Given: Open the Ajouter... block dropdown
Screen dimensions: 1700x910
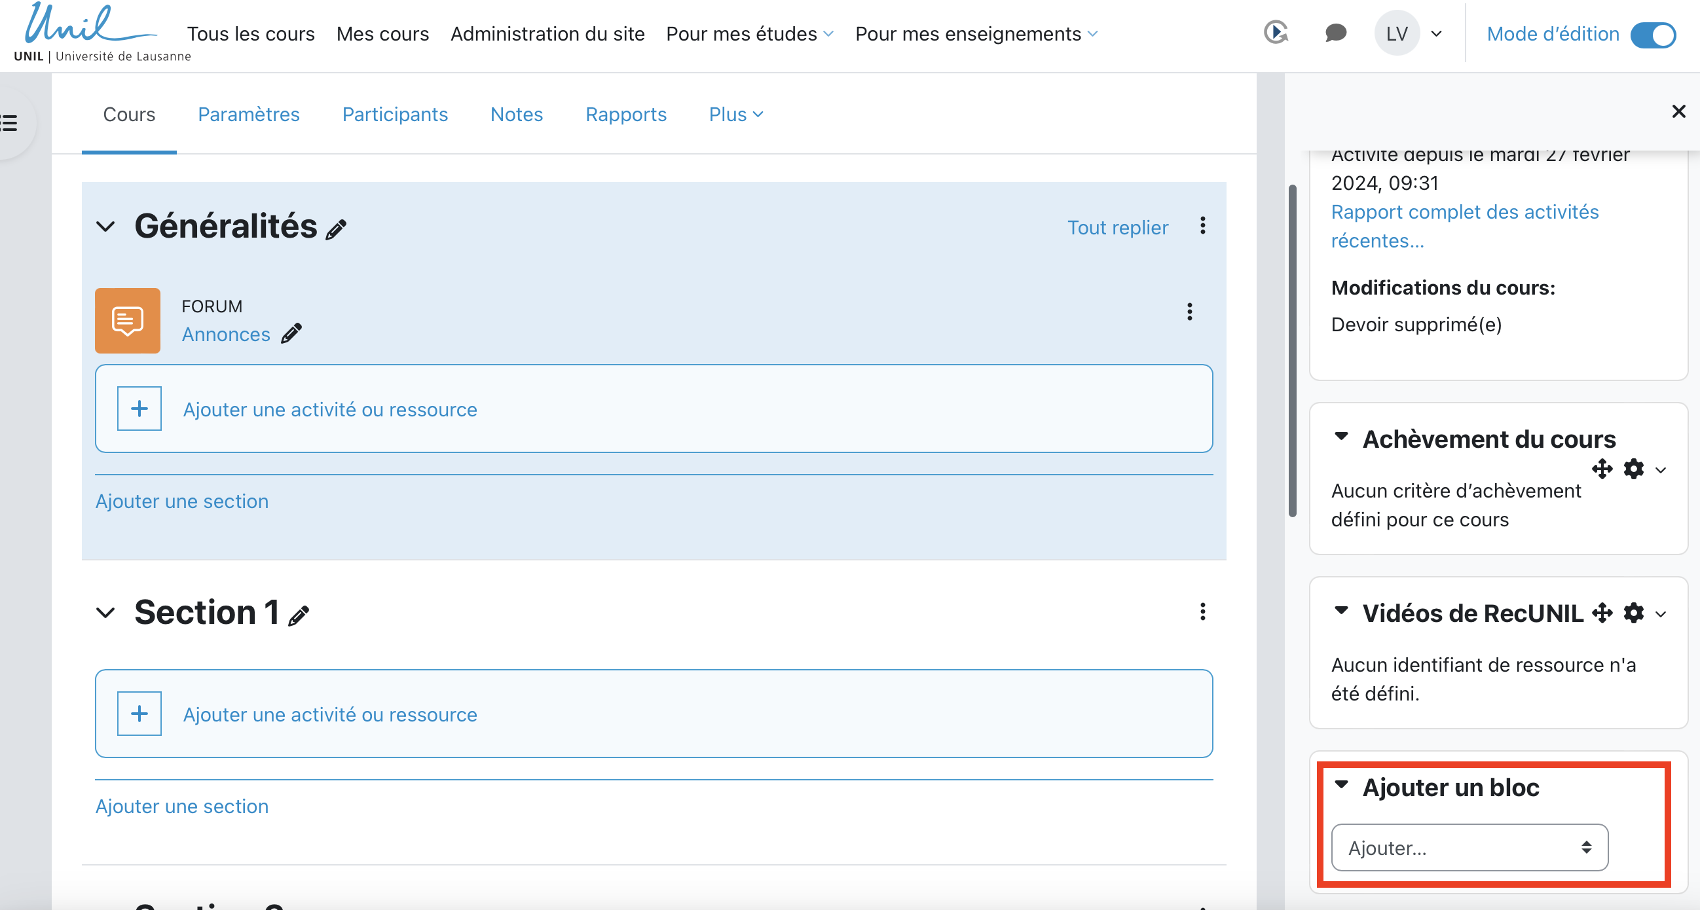Looking at the screenshot, I should [x=1469, y=847].
